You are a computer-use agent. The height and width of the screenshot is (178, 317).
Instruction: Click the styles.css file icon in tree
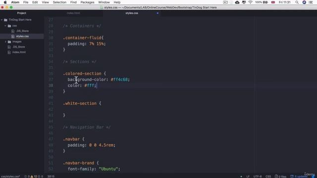click(13, 36)
